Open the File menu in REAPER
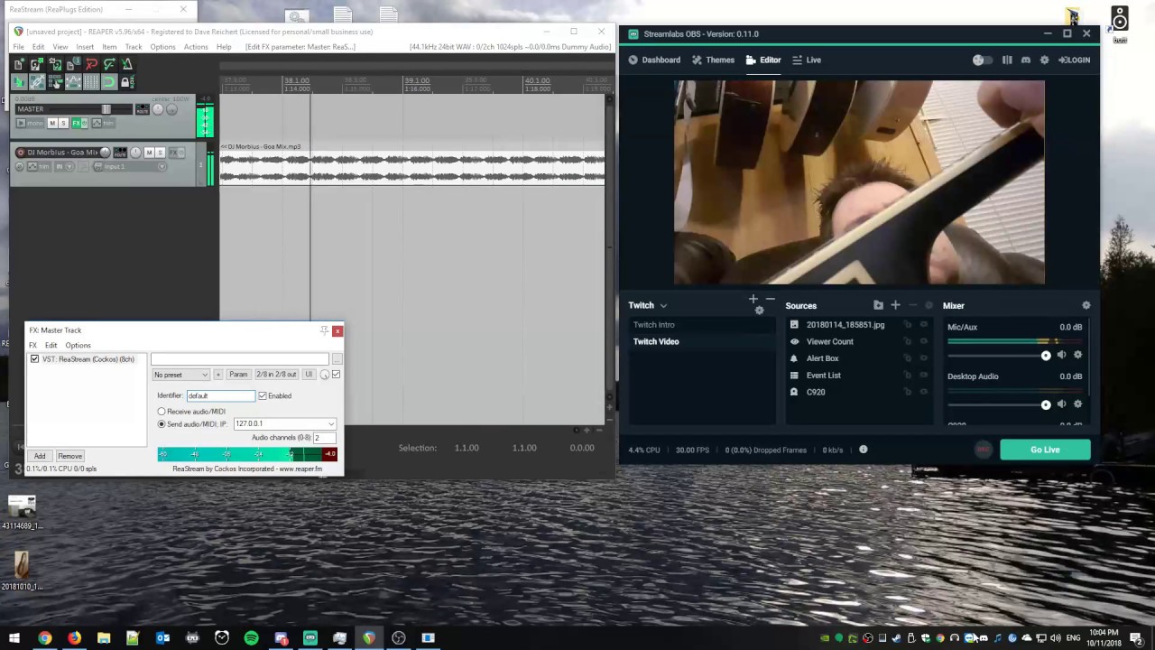1155x650 pixels. pos(18,47)
